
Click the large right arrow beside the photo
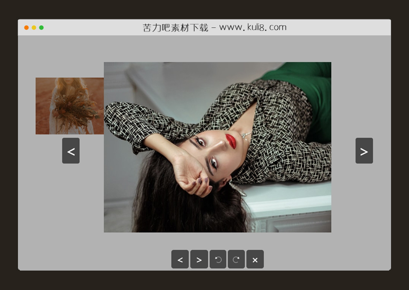[364, 151]
